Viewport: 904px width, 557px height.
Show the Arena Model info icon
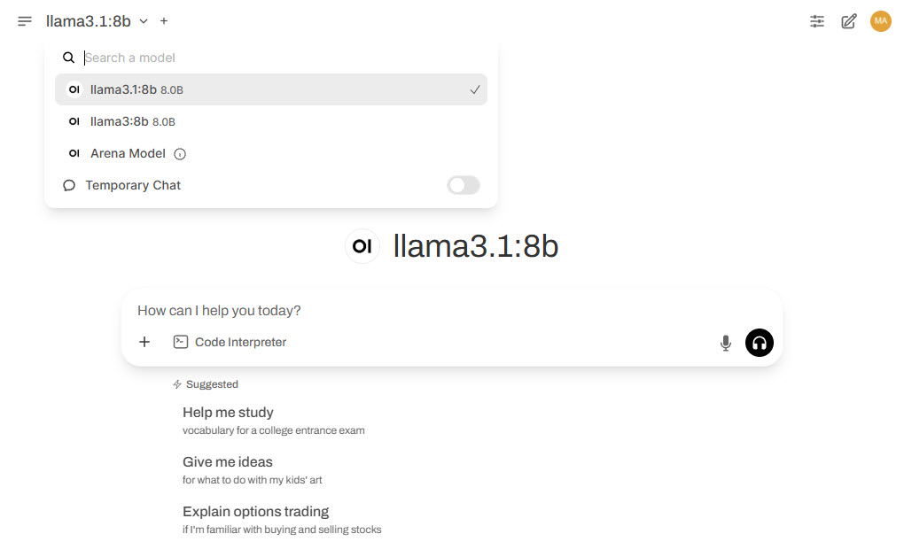click(x=180, y=154)
